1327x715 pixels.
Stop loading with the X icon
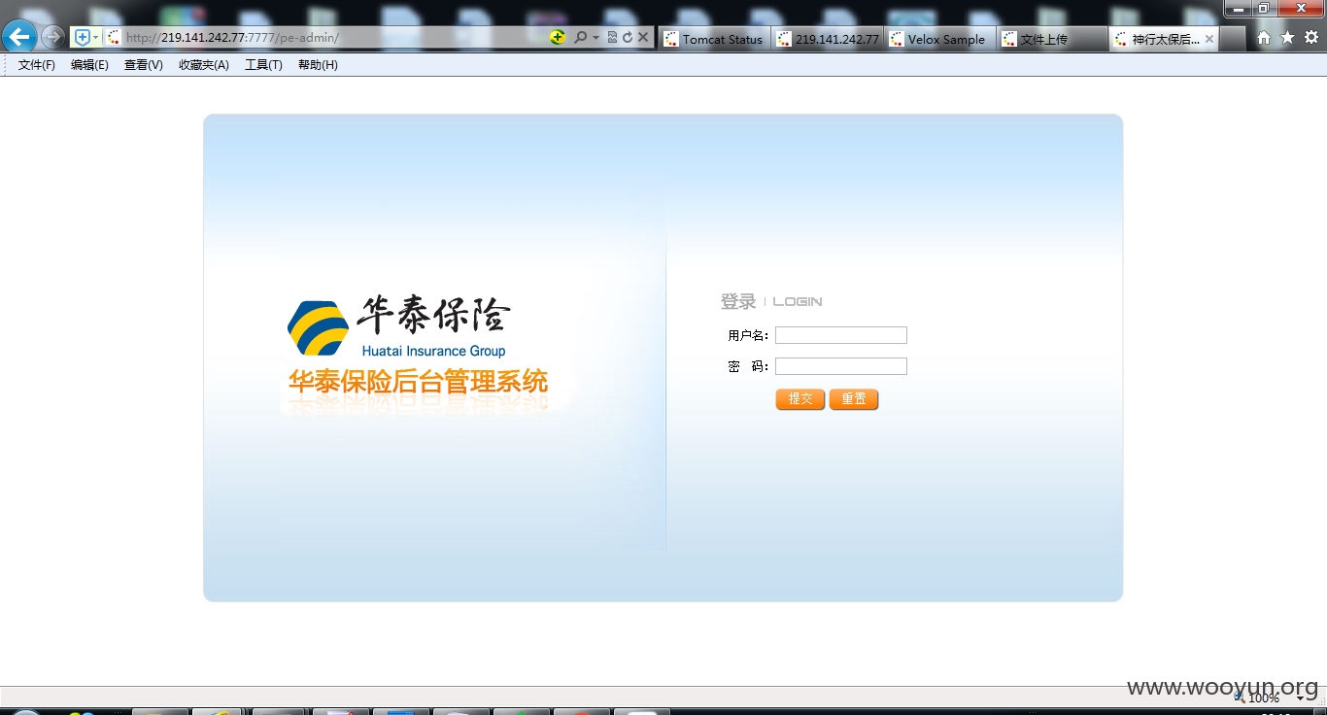(x=643, y=38)
